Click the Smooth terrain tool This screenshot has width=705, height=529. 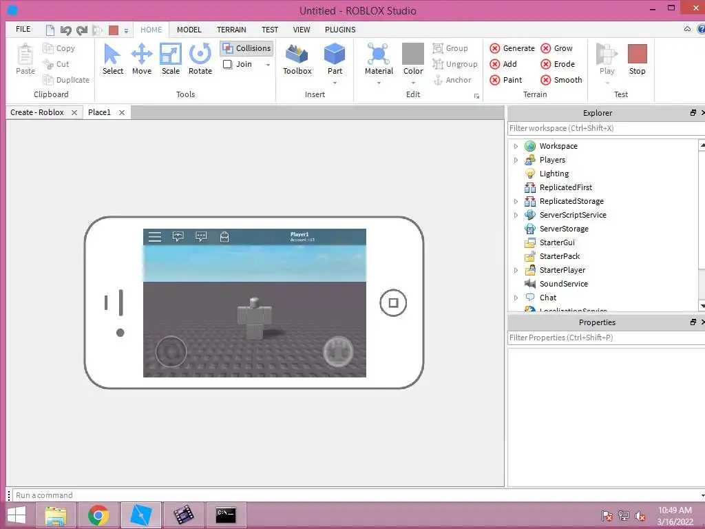tap(561, 80)
